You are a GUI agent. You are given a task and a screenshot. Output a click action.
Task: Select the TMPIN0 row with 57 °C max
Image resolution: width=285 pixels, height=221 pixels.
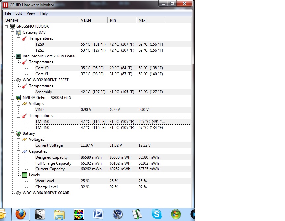(113, 128)
